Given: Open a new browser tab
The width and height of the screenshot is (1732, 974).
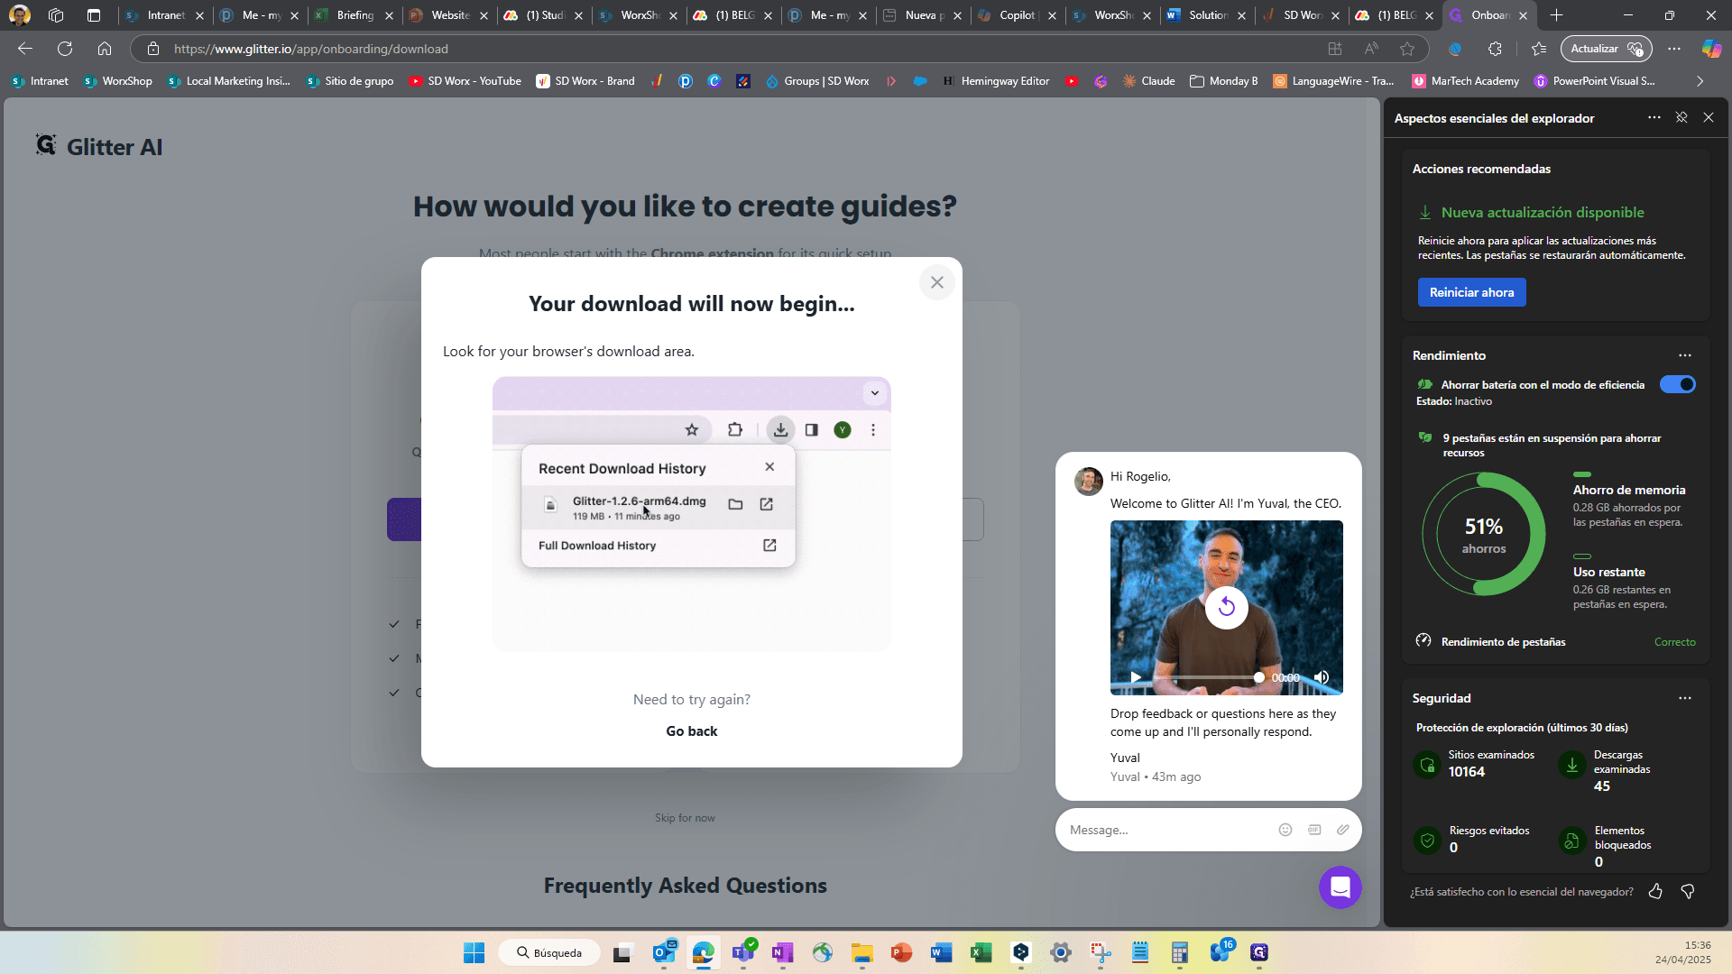Looking at the screenshot, I should tap(1556, 15).
